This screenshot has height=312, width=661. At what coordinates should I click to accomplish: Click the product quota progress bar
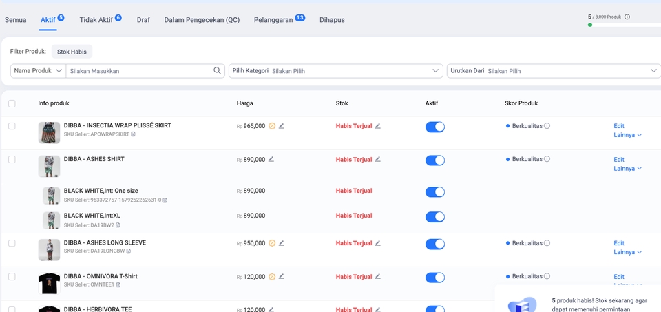tap(625, 25)
